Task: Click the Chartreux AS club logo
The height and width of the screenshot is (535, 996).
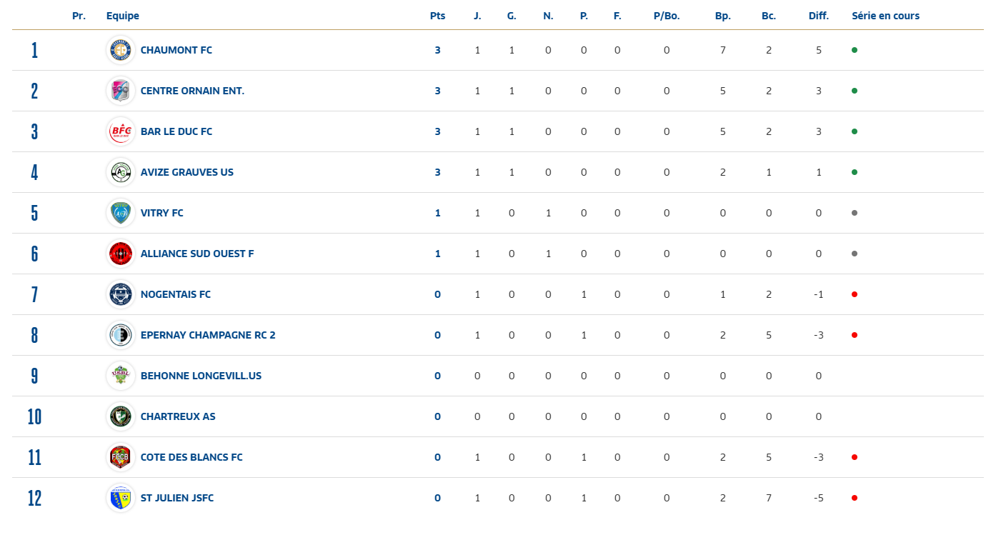Action: (x=121, y=416)
